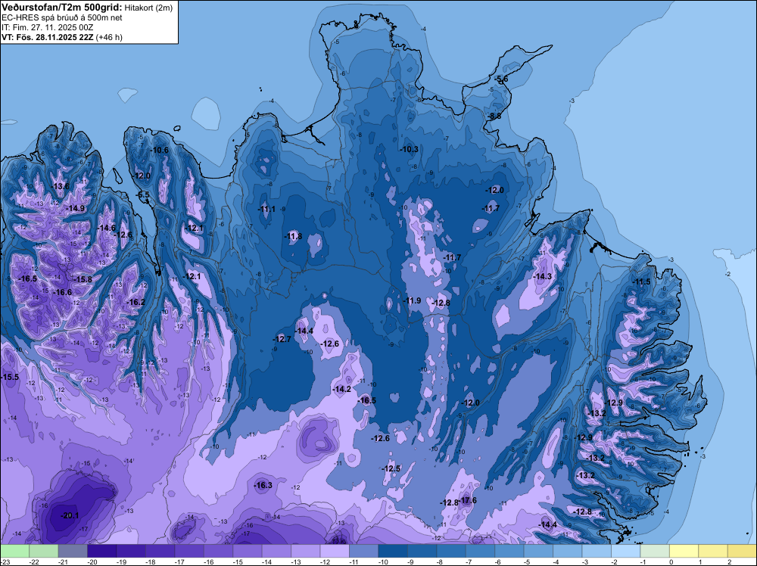Select the -8.8 temperature value
The width and height of the screenshot is (757, 566).
click(x=494, y=117)
